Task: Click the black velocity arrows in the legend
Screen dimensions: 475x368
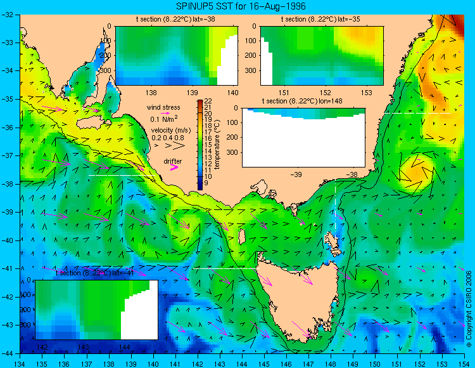Action: [x=170, y=146]
